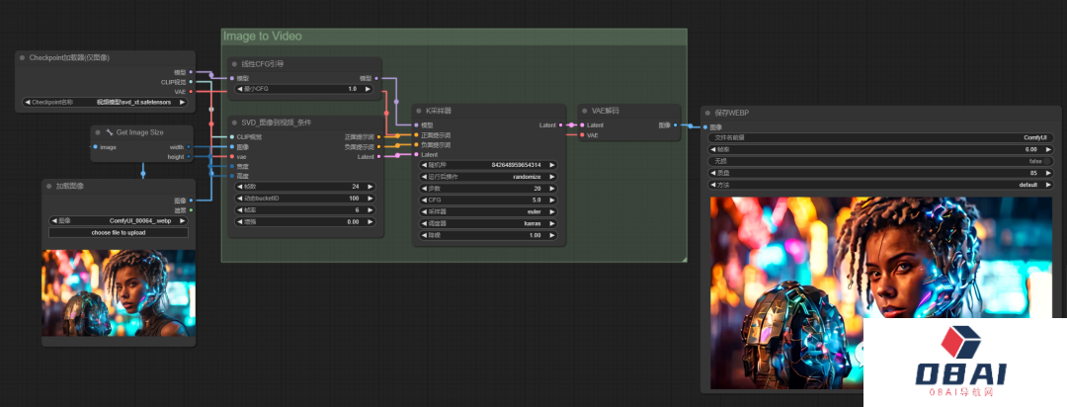The height and width of the screenshot is (407, 1067).
Task: Collapse the Get Image Size node dot
Action: 98,131
